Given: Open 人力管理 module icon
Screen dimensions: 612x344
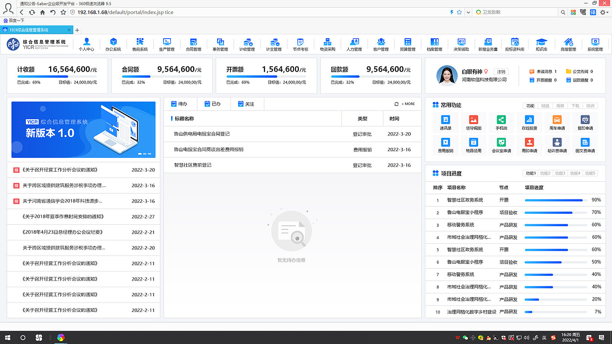Looking at the screenshot, I should tap(354, 45).
